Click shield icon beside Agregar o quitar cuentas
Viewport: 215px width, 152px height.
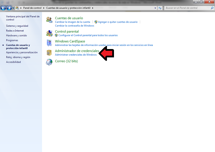[96, 22]
